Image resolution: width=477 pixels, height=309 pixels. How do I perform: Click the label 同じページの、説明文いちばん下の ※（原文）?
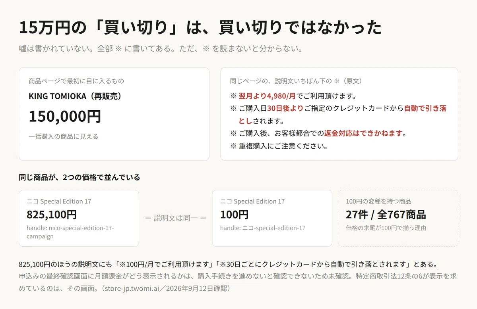296,81
